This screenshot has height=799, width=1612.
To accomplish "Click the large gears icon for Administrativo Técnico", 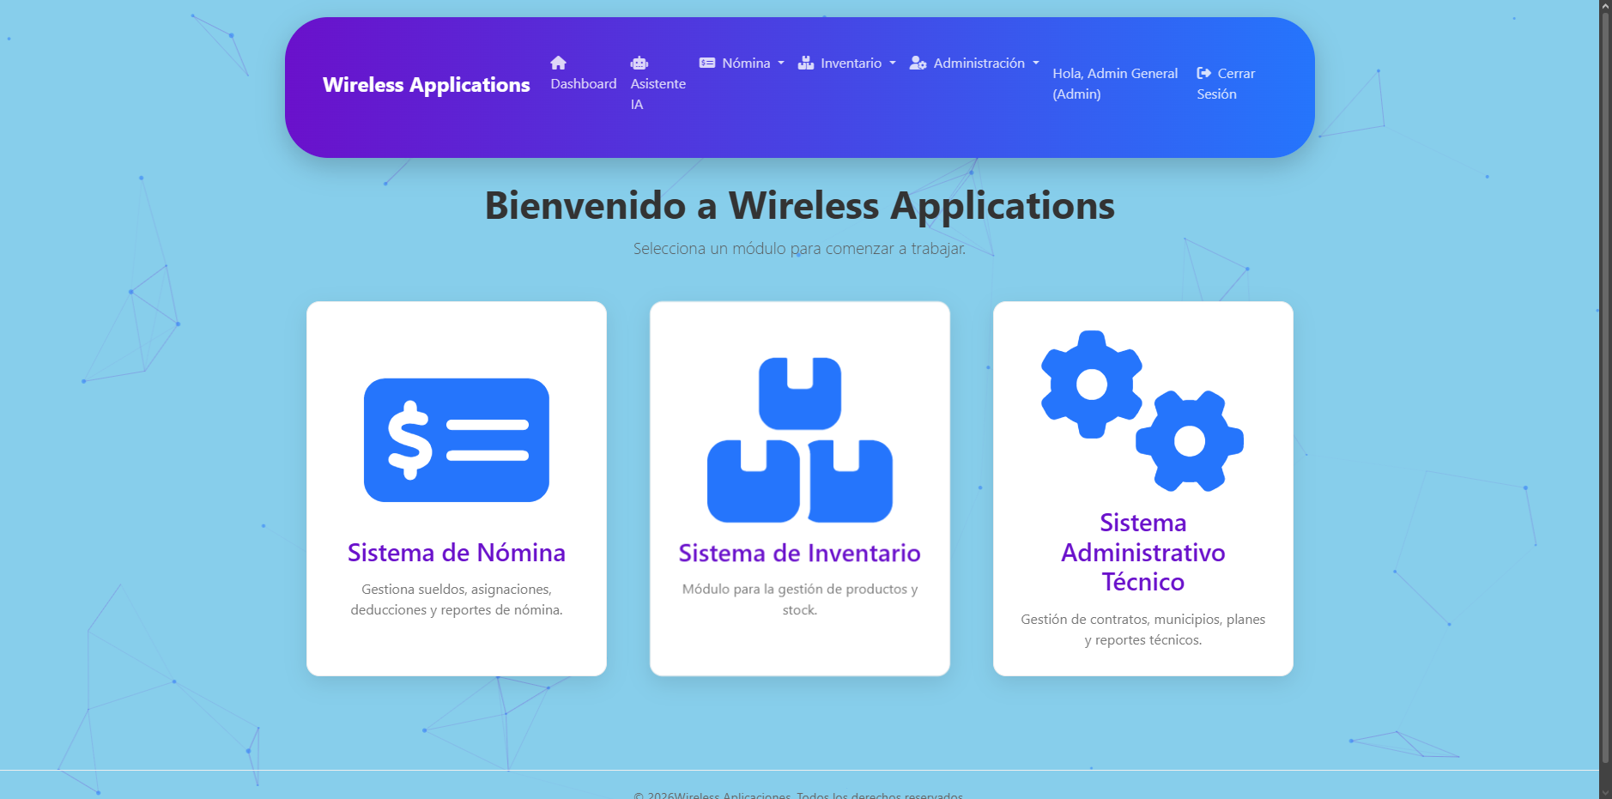I will click(1143, 410).
